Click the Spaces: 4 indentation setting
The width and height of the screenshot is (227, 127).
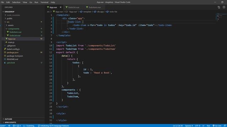[x=189, y=126]
